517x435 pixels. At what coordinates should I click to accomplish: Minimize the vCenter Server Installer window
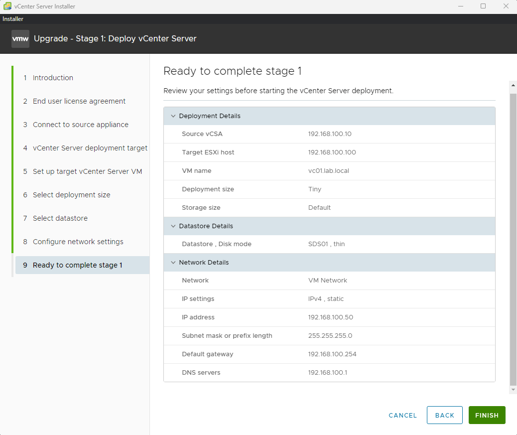[461, 6]
